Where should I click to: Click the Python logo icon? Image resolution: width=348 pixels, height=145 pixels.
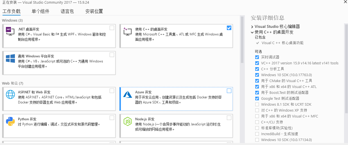[10, 122]
